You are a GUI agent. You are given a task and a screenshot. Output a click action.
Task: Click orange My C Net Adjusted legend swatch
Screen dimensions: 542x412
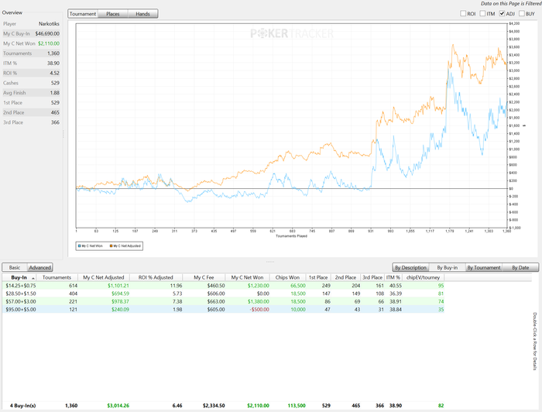click(x=111, y=246)
